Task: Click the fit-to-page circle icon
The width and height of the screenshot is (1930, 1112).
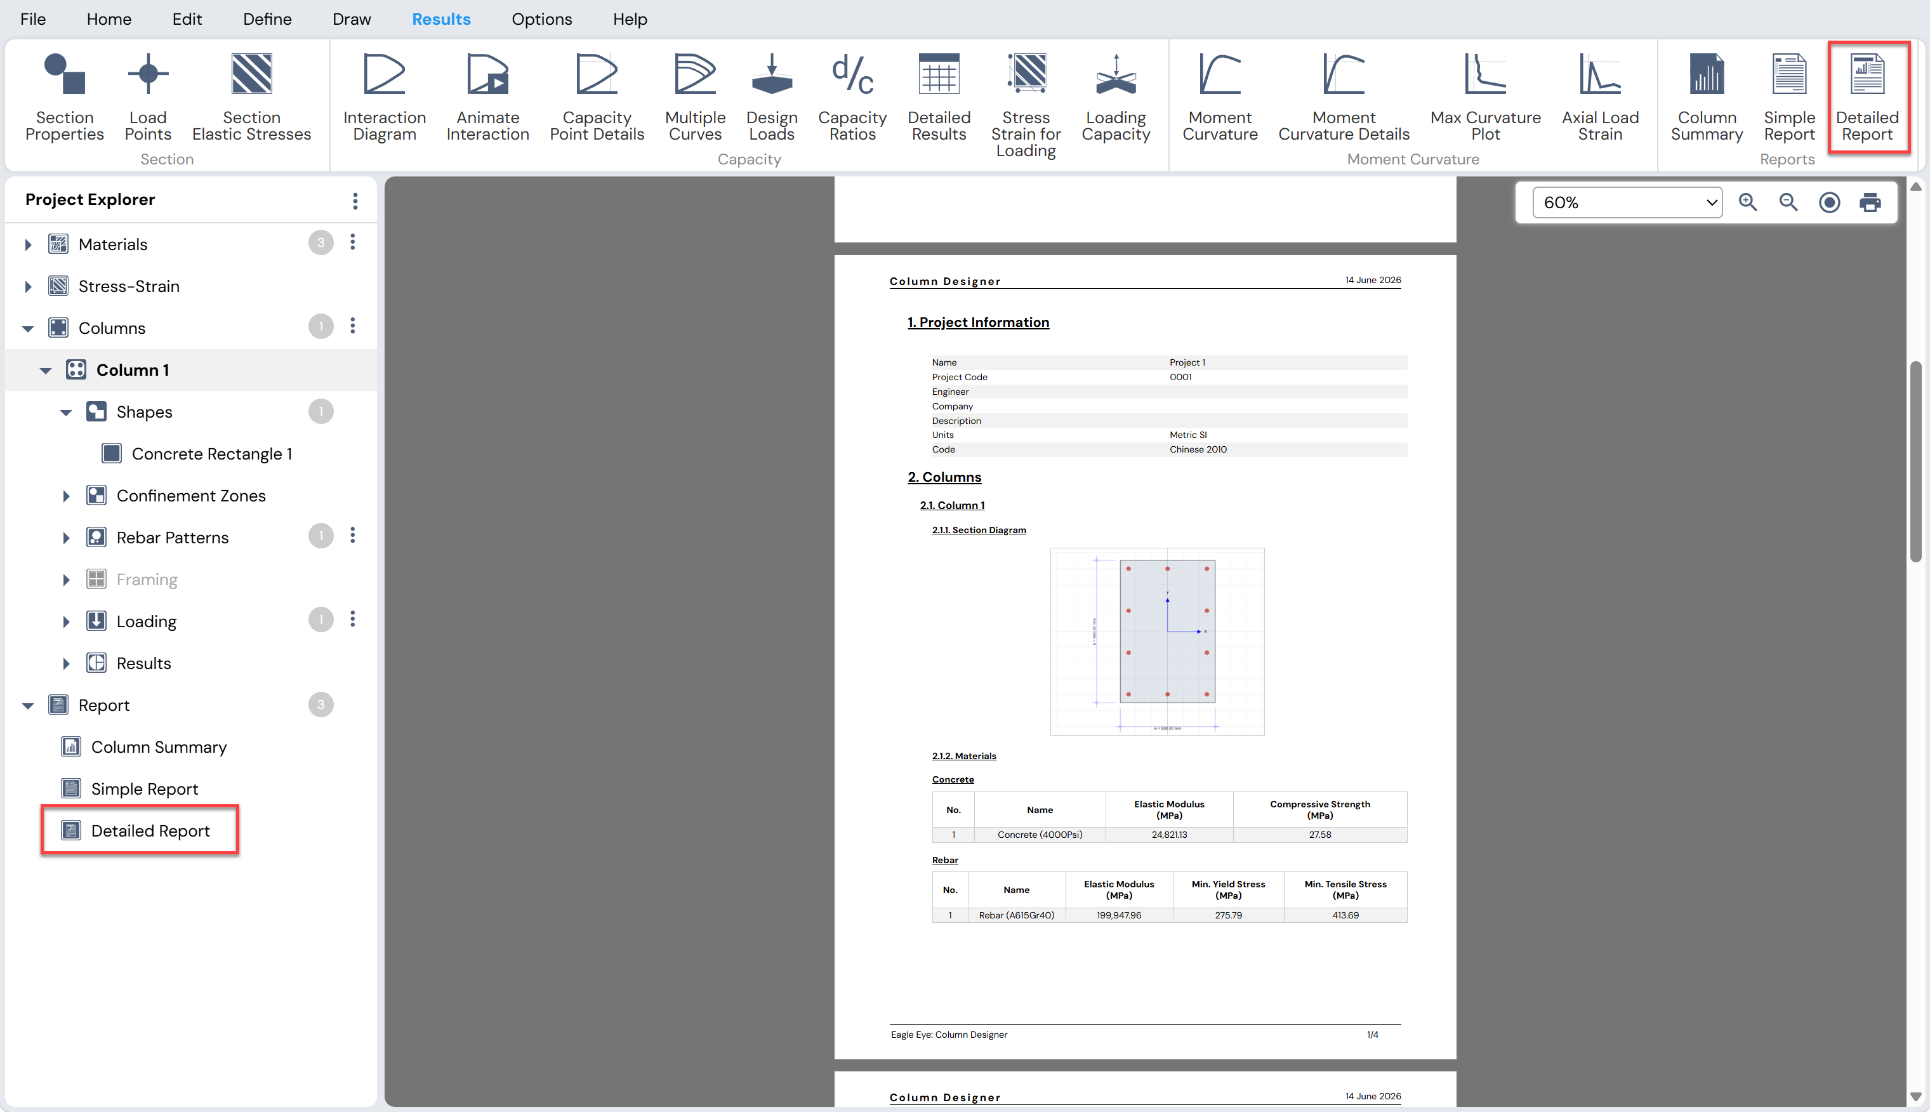Action: click(1828, 202)
